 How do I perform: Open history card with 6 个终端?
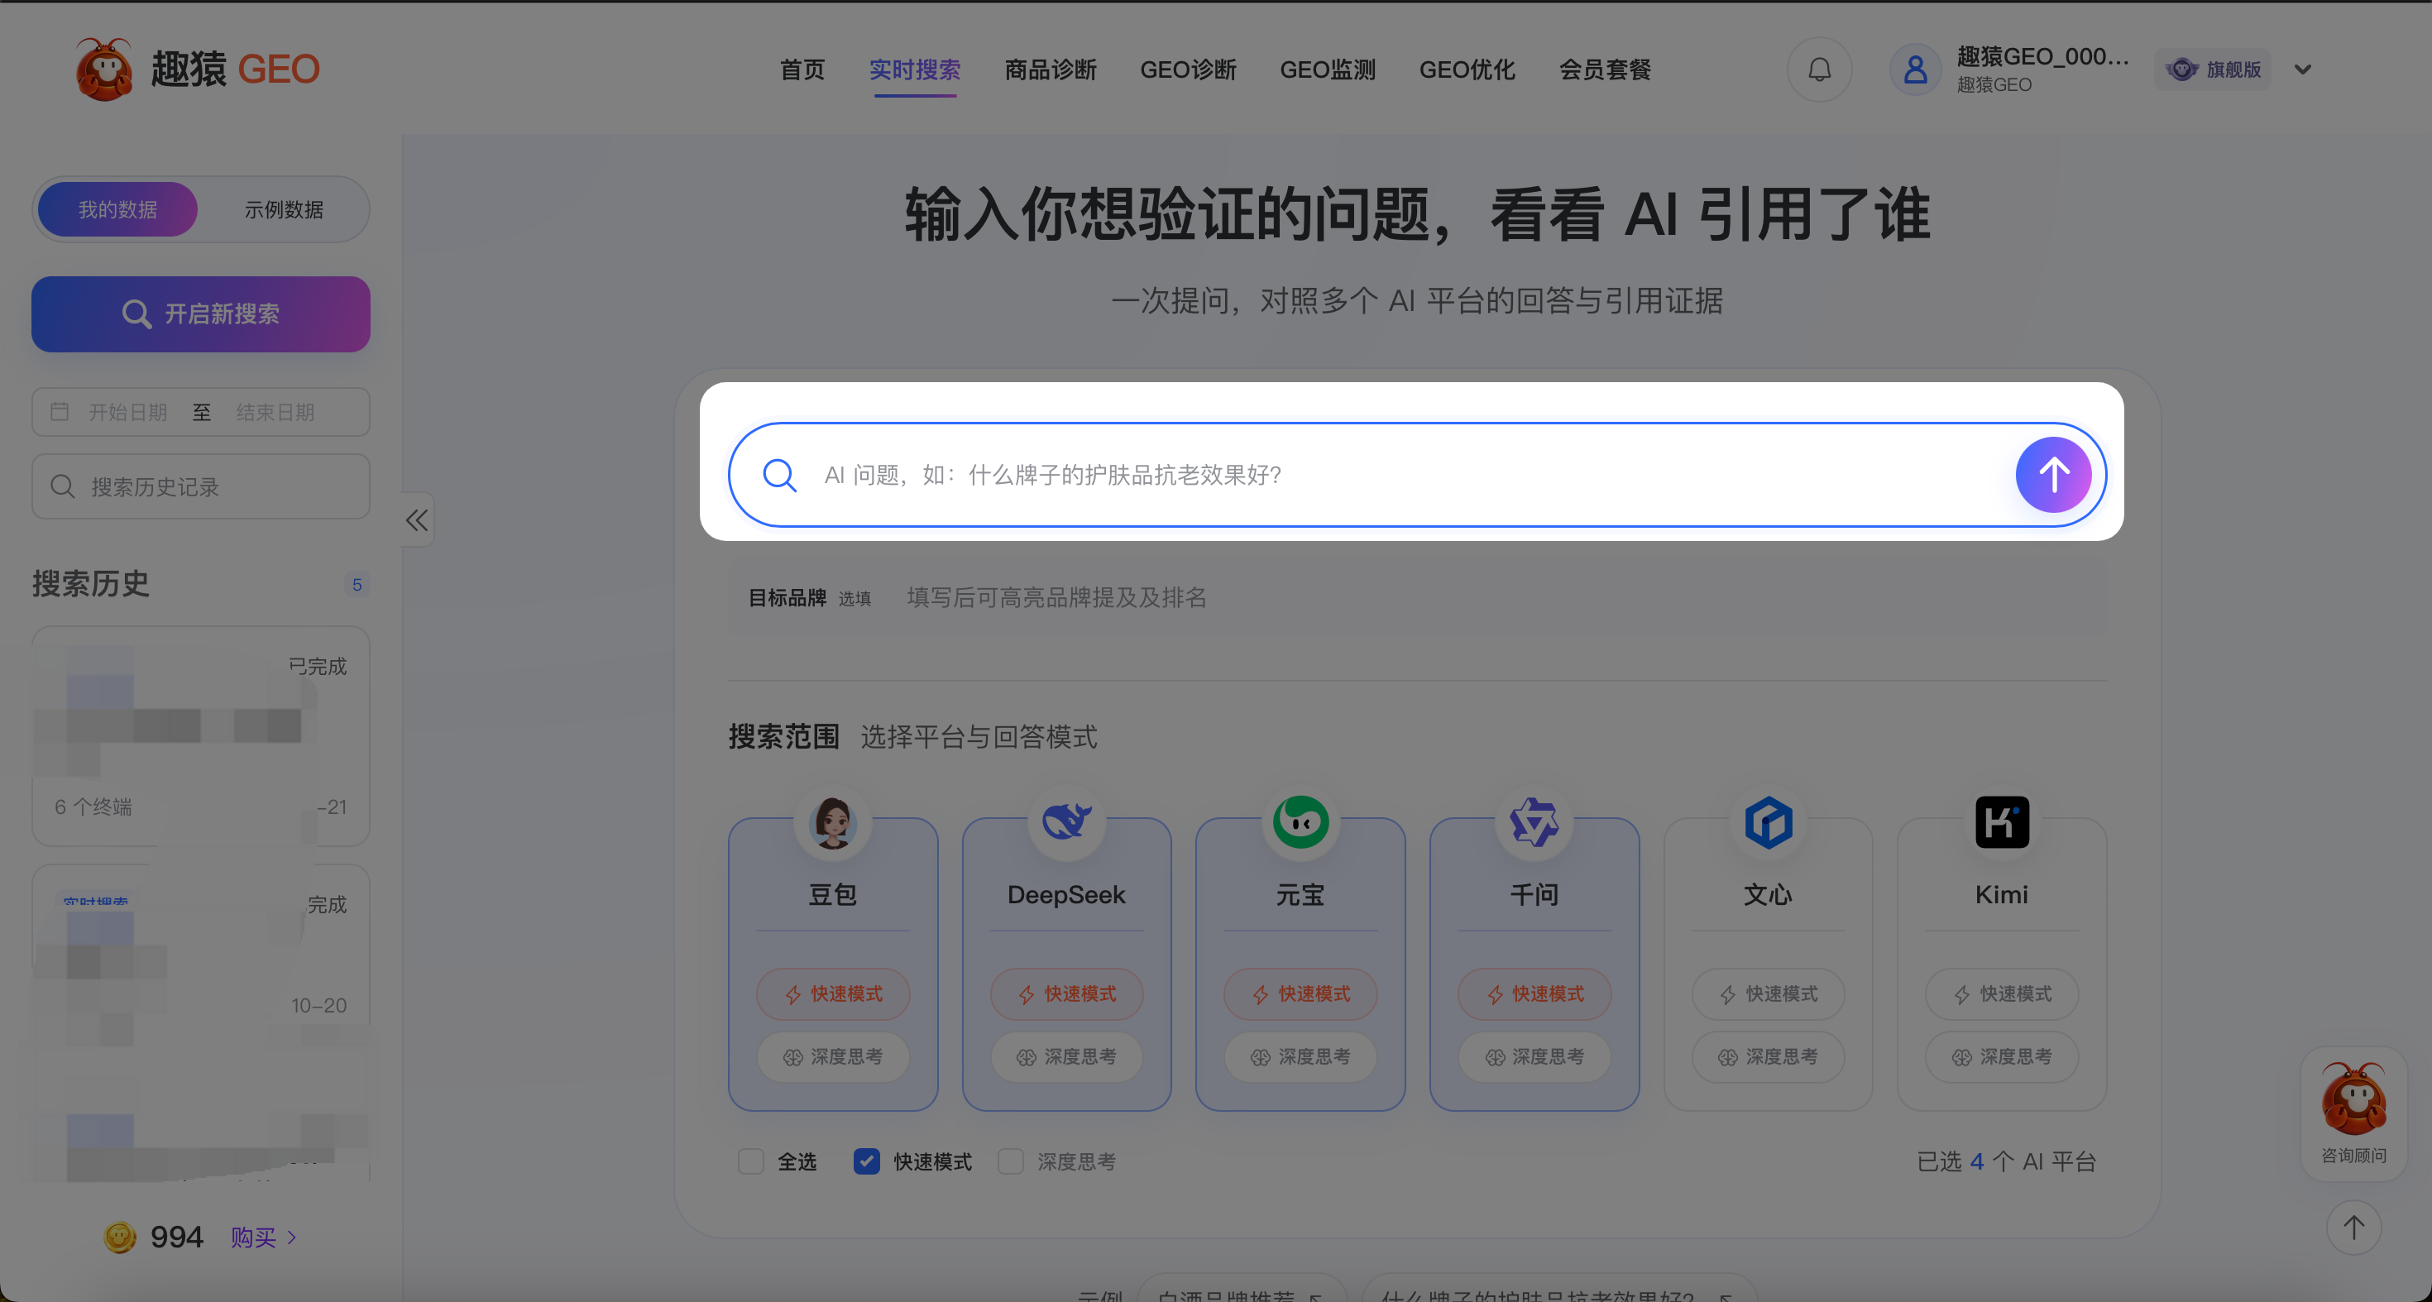[x=201, y=736]
